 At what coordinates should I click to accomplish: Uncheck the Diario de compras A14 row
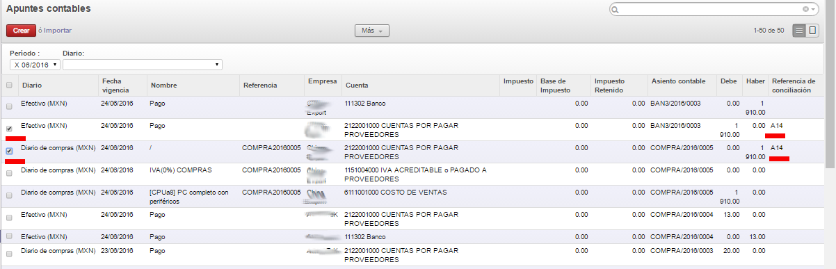pyautogui.click(x=9, y=151)
